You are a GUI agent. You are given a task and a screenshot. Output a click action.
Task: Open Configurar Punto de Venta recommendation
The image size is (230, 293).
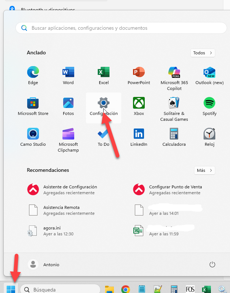(168, 189)
